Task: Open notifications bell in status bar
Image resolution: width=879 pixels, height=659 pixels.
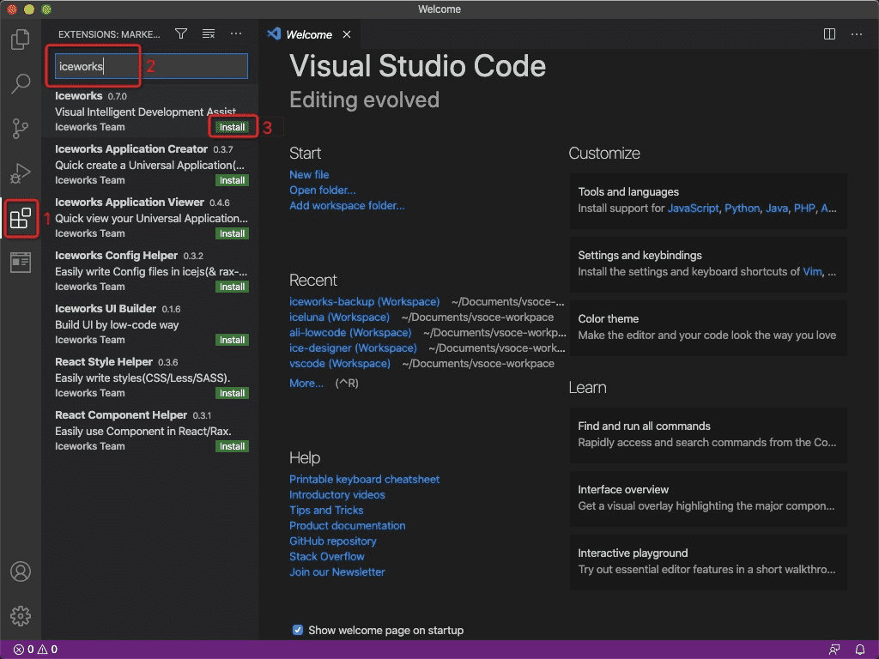Action: [x=860, y=650]
